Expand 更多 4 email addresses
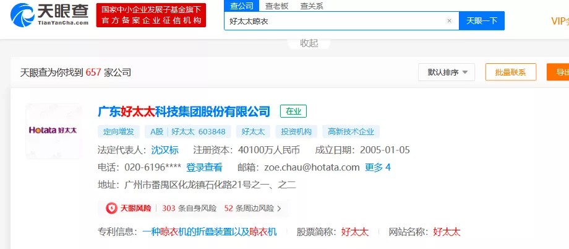 tap(378, 168)
